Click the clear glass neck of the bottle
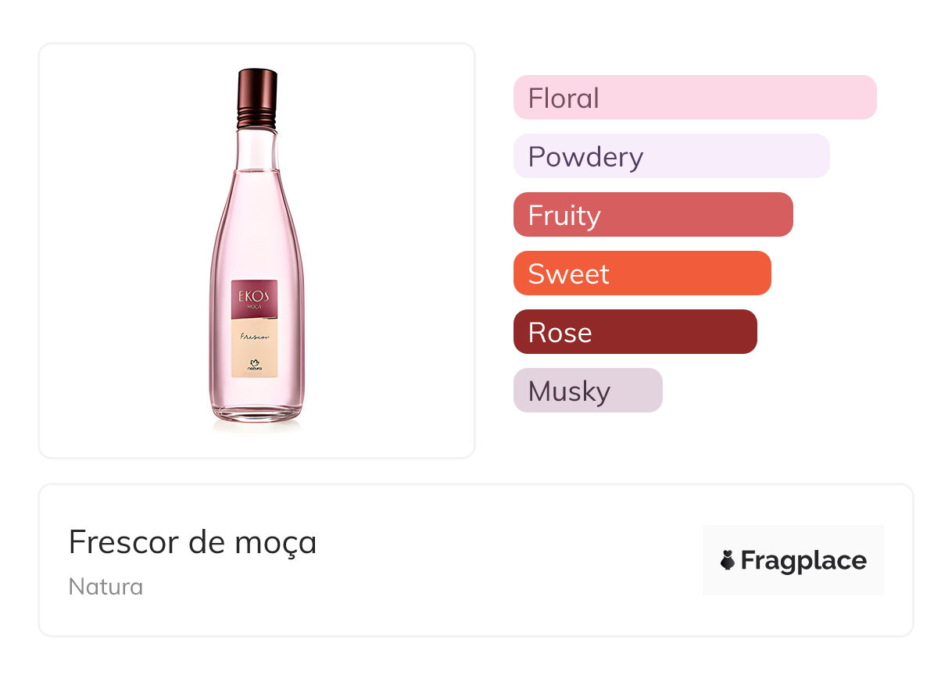Screen dimensions: 952x675 257,148
